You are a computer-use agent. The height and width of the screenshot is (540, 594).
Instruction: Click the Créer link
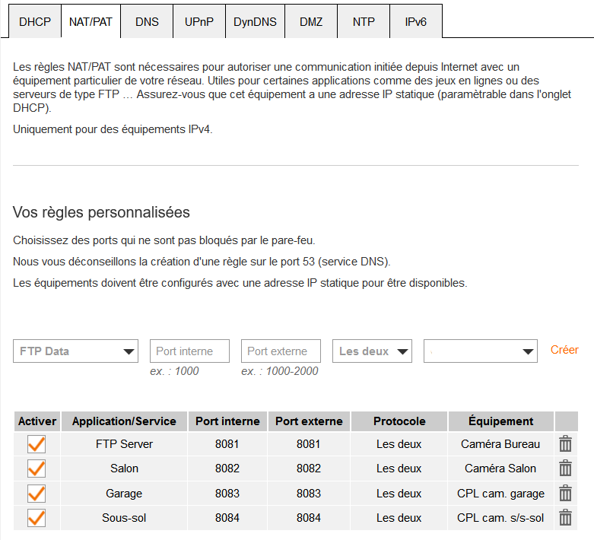[x=564, y=350]
